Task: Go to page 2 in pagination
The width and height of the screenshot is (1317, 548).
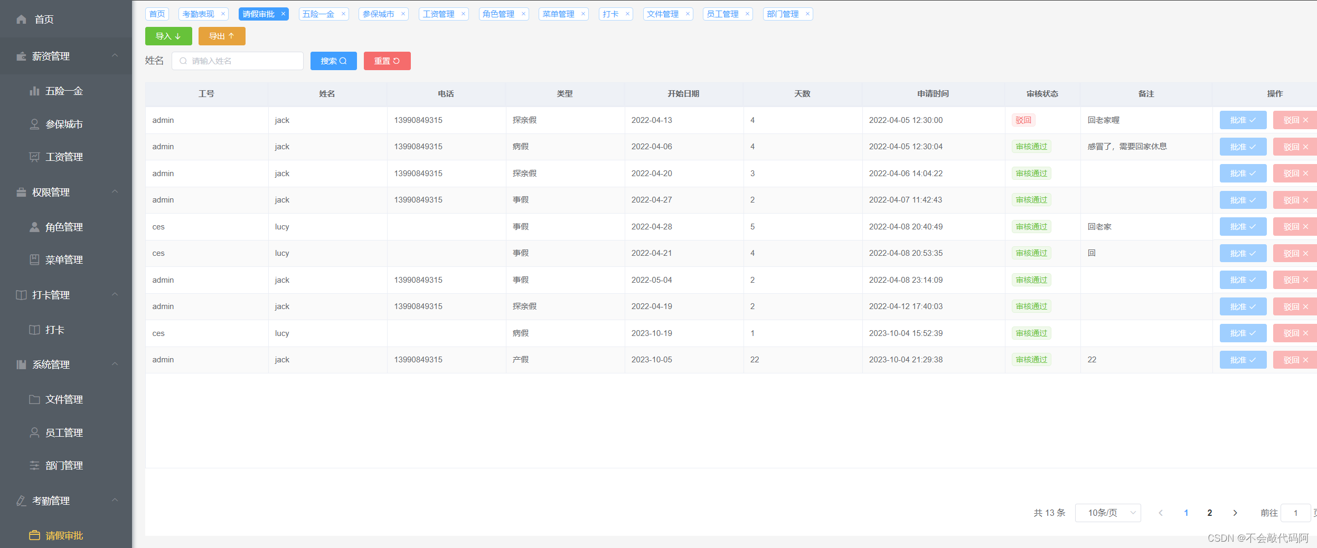Action: point(1210,513)
